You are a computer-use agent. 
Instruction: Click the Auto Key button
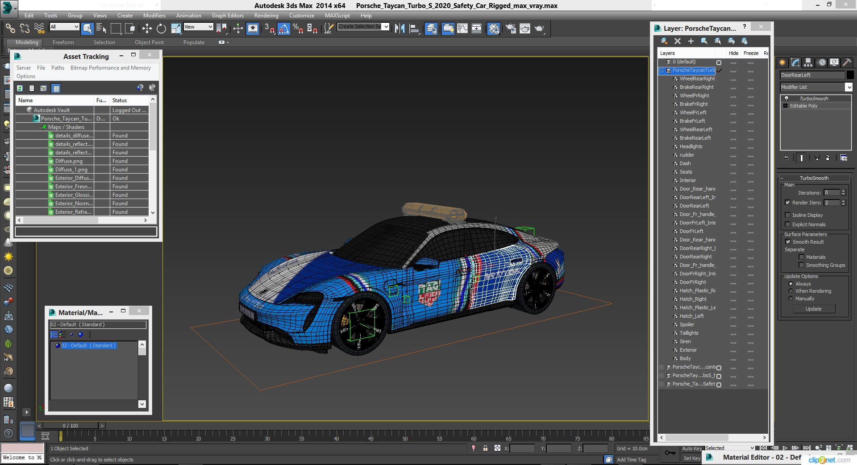[x=692, y=448]
